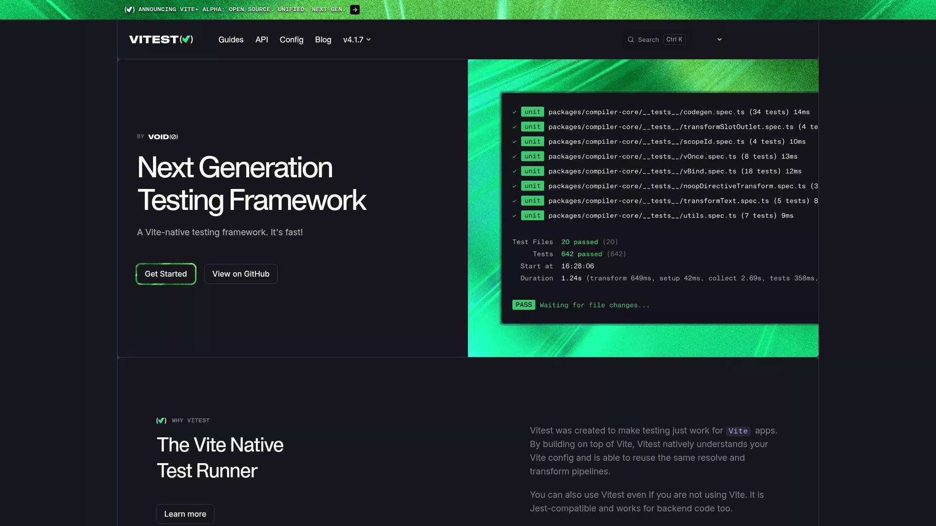Click the PASS badge in terminal output
The image size is (936, 526).
point(524,305)
